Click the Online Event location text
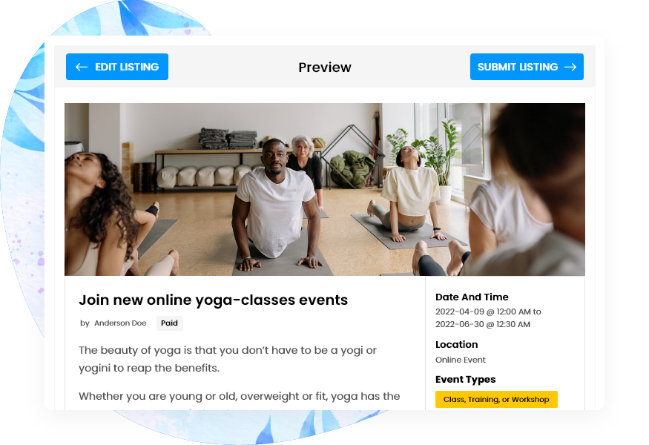 pos(461,360)
